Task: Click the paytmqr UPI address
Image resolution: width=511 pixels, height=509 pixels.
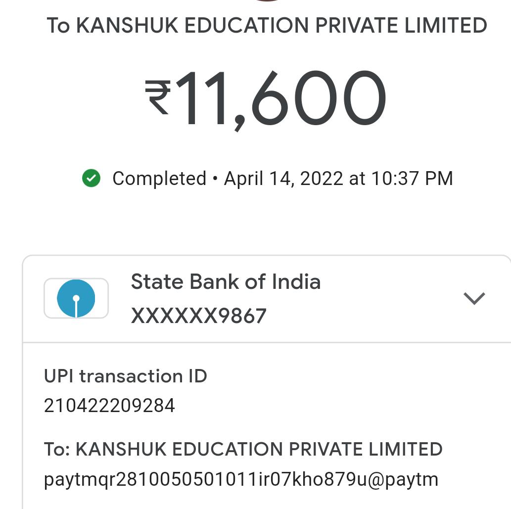Action: 241,479
